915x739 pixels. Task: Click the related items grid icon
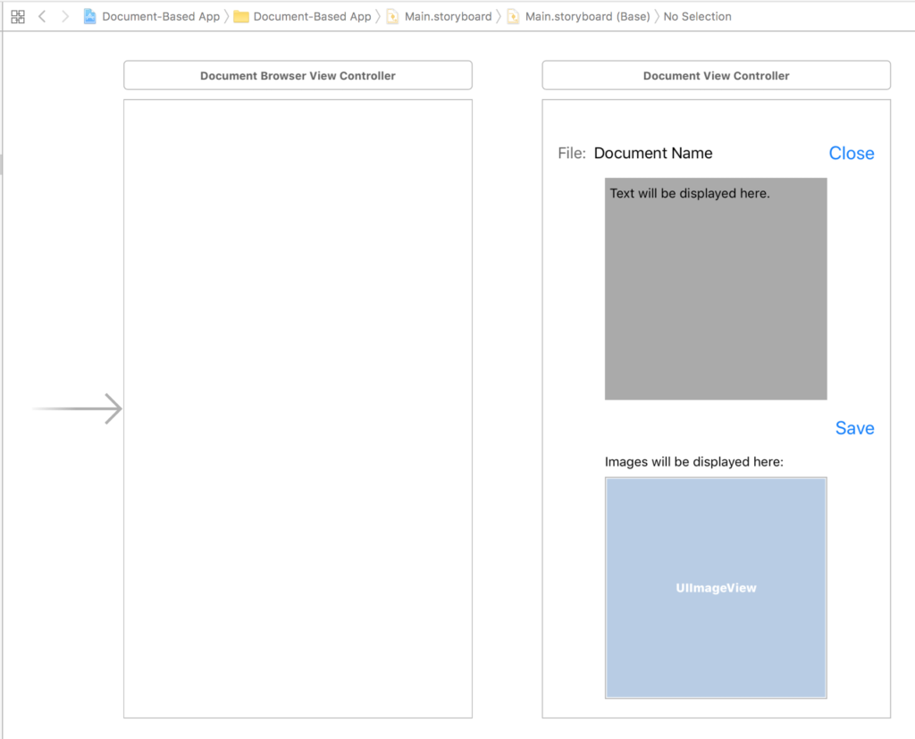(x=17, y=16)
